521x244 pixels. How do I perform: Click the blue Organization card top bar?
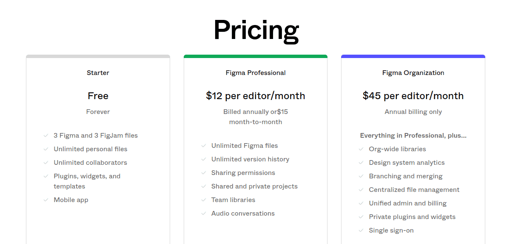(x=413, y=56)
